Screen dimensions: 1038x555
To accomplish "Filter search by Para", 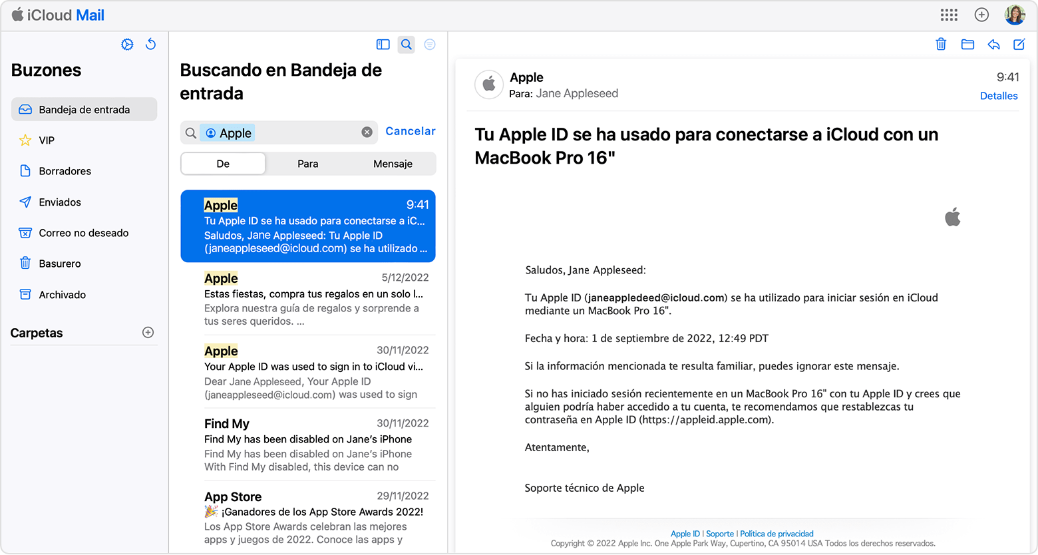I will pos(307,164).
